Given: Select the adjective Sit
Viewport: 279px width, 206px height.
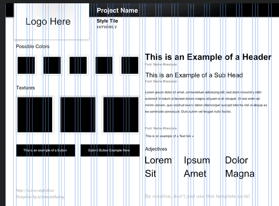Looking at the screenshot, I should pyautogui.click(x=150, y=174).
